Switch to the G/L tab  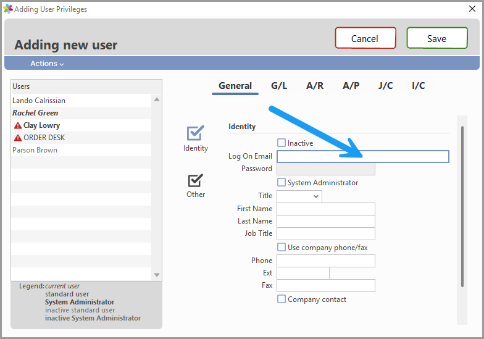[279, 86]
